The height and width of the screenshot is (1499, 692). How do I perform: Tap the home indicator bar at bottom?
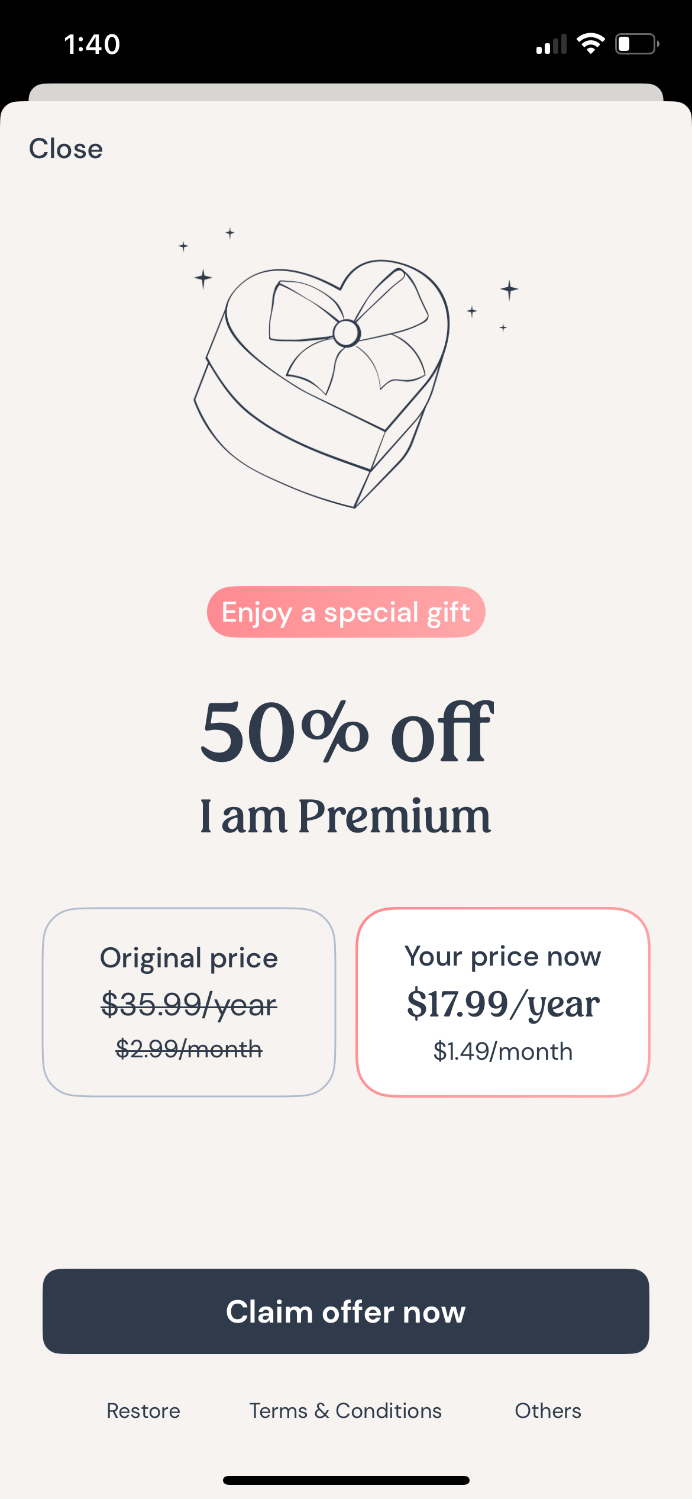point(346,1480)
